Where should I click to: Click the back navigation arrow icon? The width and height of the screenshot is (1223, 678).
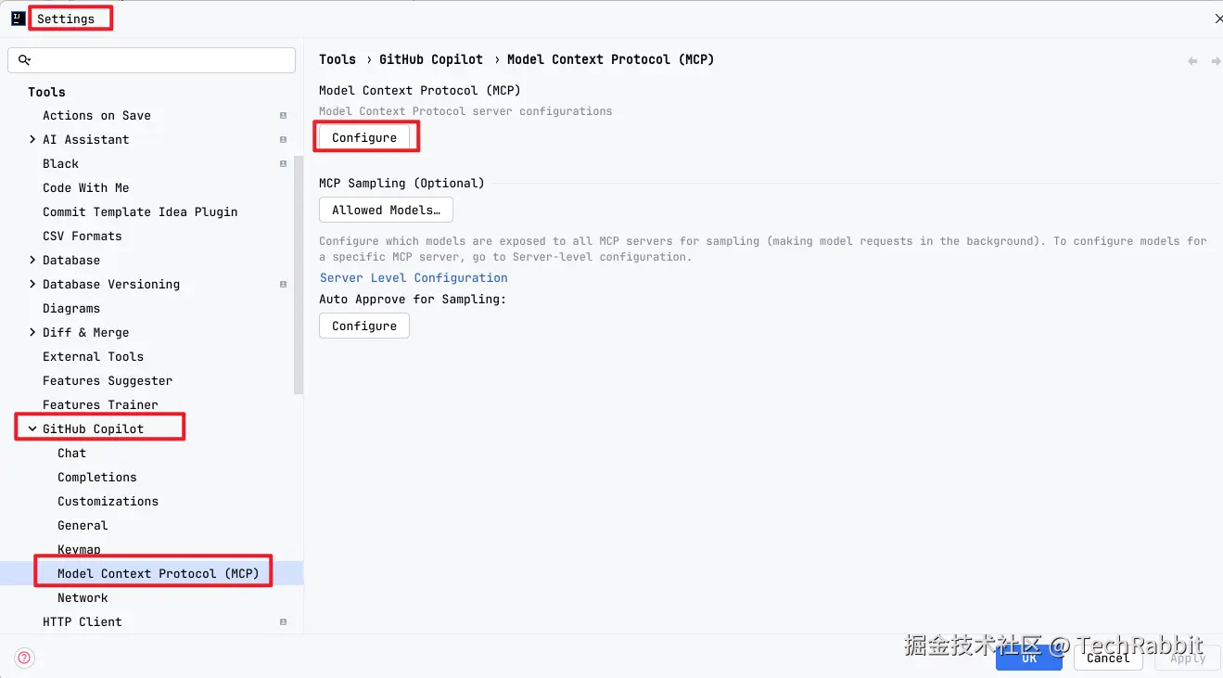tap(1192, 61)
